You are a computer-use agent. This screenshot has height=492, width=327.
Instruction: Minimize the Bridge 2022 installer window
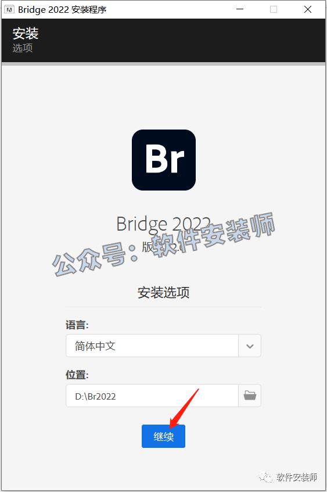coord(240,9)
